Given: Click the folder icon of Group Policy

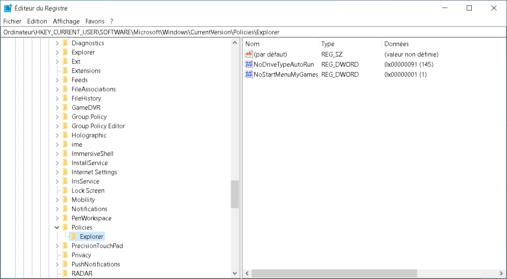Looking at the screenshot, I should tap(65, 117).
